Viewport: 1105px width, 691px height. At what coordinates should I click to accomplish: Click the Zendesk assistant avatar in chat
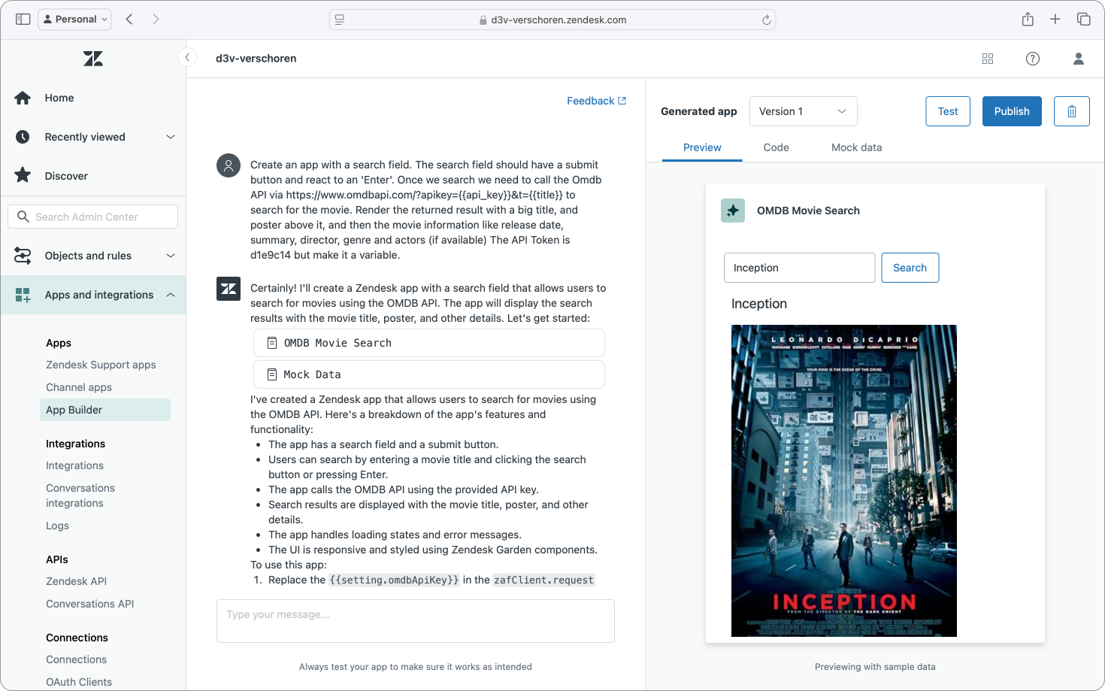click(x=229, y=289)
